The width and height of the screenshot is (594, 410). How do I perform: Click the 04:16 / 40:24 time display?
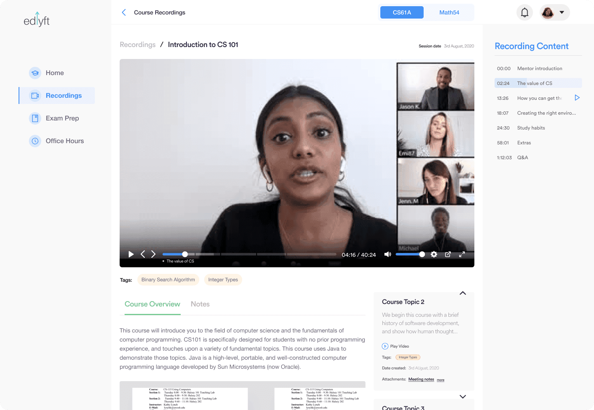point(359,255)
